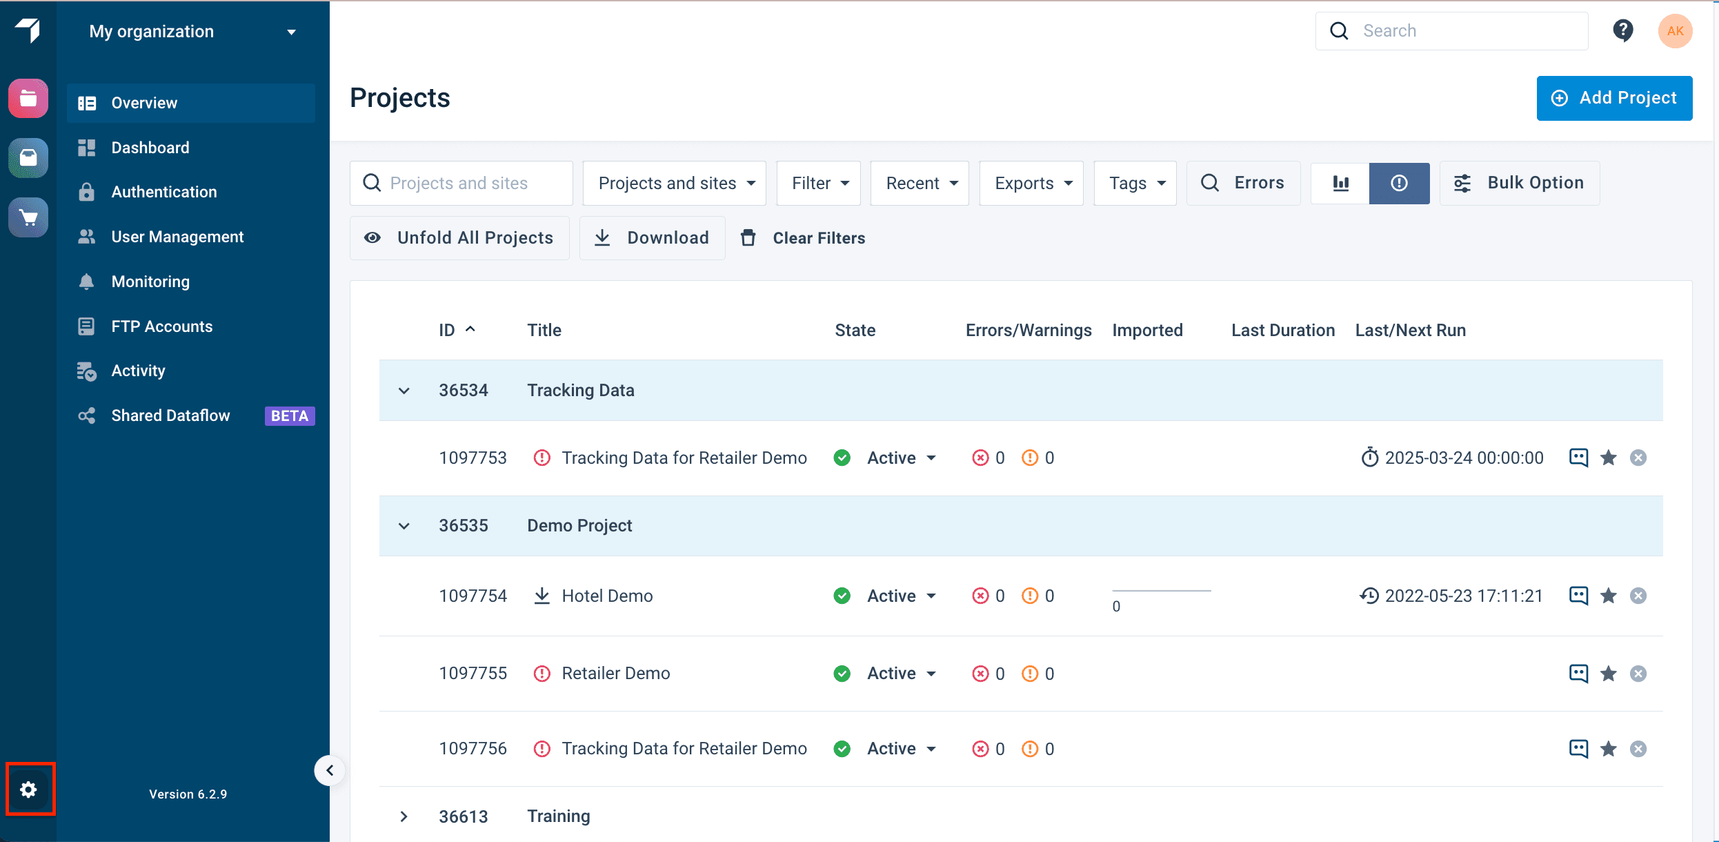Toggle Unfold All Projects visibility

459,238
